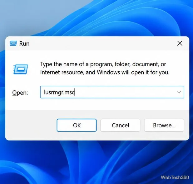Click the "Run" title text
This screenshot has width=193, height=184.
24,43
